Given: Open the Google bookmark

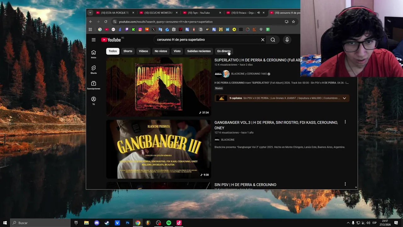Looking at the screenshot, I should [x=100, y=29].
